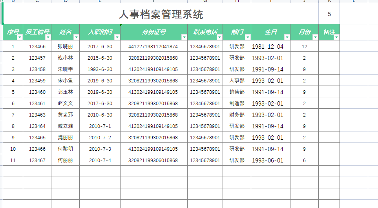Open the 入职时间 column filter dropdown
The image size is (378, 208).
(x=117, y=37)
